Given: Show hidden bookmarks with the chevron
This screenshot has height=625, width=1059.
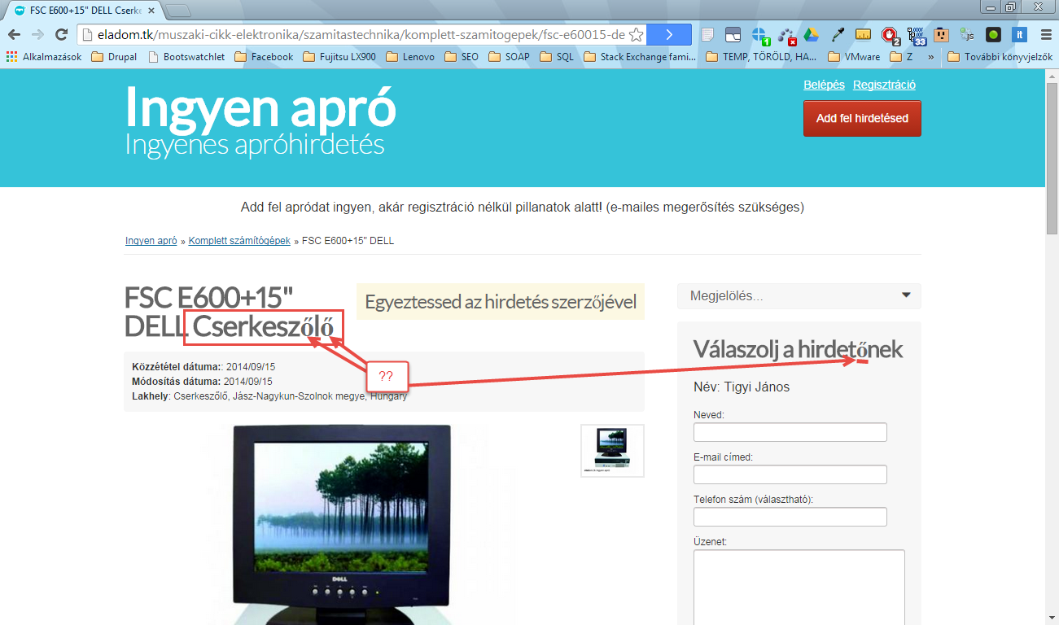Looking at the screenshot, I should coord(930,57).
